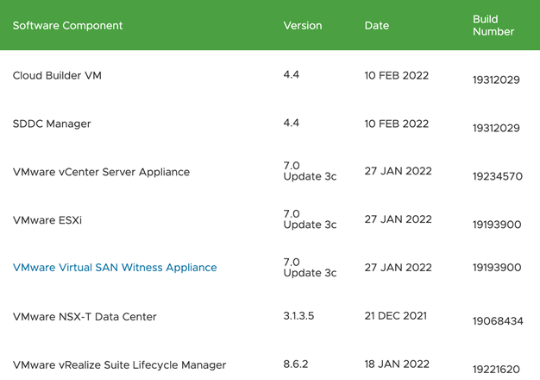540x380 pixels.
Task: Click VMware ESXi's version 7.0 Update 3c
Action: point(309,219)
